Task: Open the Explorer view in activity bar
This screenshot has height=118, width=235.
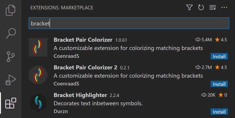Action: click(x=11, y=10)
